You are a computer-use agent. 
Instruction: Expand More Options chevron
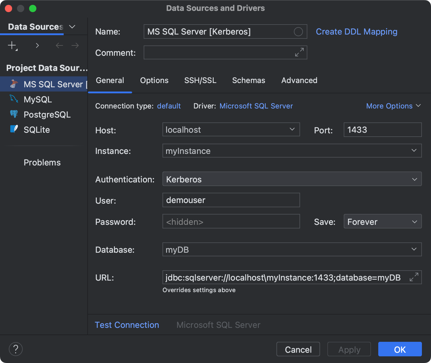419,106
